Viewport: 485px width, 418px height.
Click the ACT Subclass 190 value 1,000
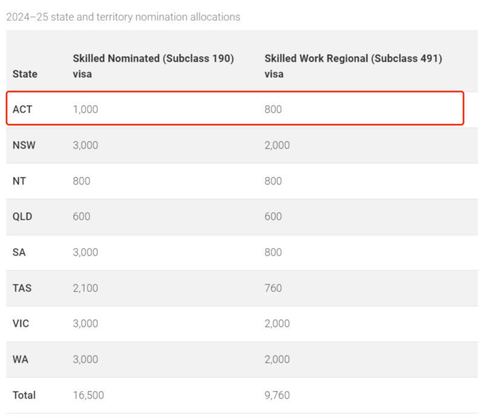[85, 110]
